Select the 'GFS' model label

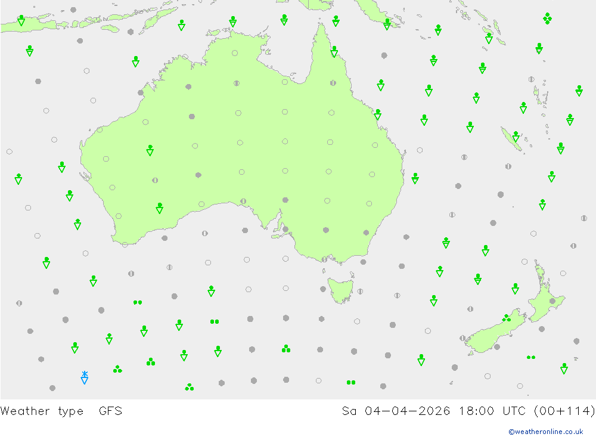tap(110, 411)
